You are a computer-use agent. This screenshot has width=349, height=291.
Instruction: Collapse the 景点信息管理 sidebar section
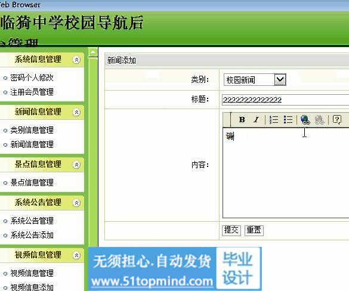(76, 165)
